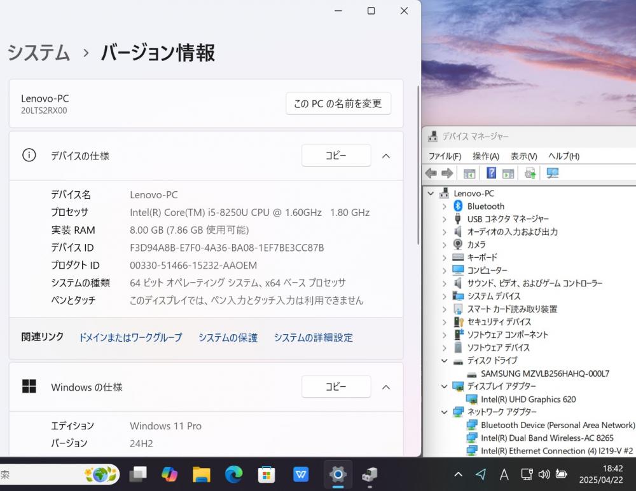Click the Settings window vertical scrollbar
The height and width of the screenshot is (491, 636).
418,165
